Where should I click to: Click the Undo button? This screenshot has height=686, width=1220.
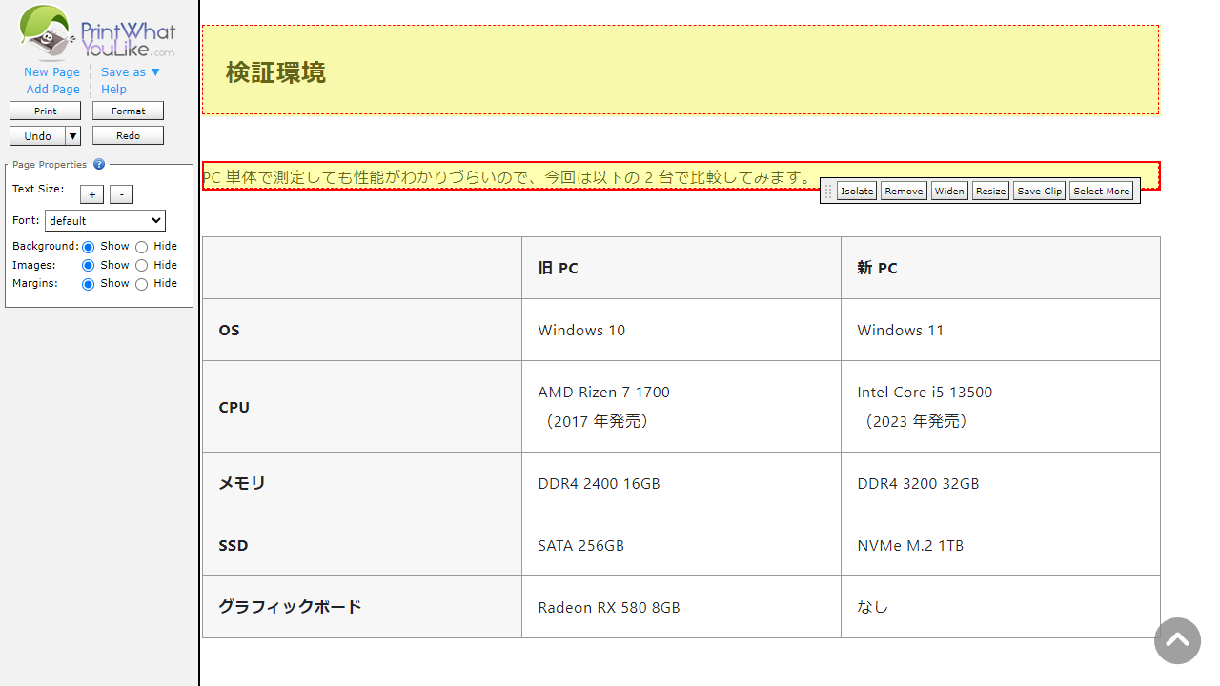click(37, 136)
